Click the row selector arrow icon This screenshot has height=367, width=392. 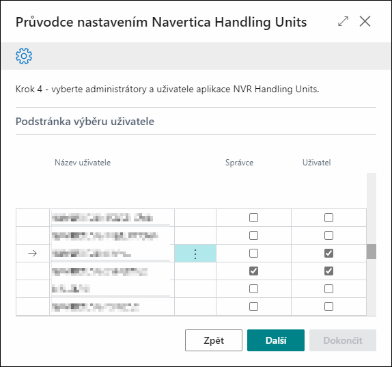(x=33, y=254)
